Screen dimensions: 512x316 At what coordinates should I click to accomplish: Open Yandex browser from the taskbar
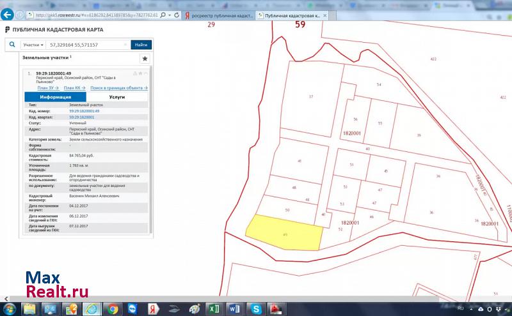tap(153, 309)
